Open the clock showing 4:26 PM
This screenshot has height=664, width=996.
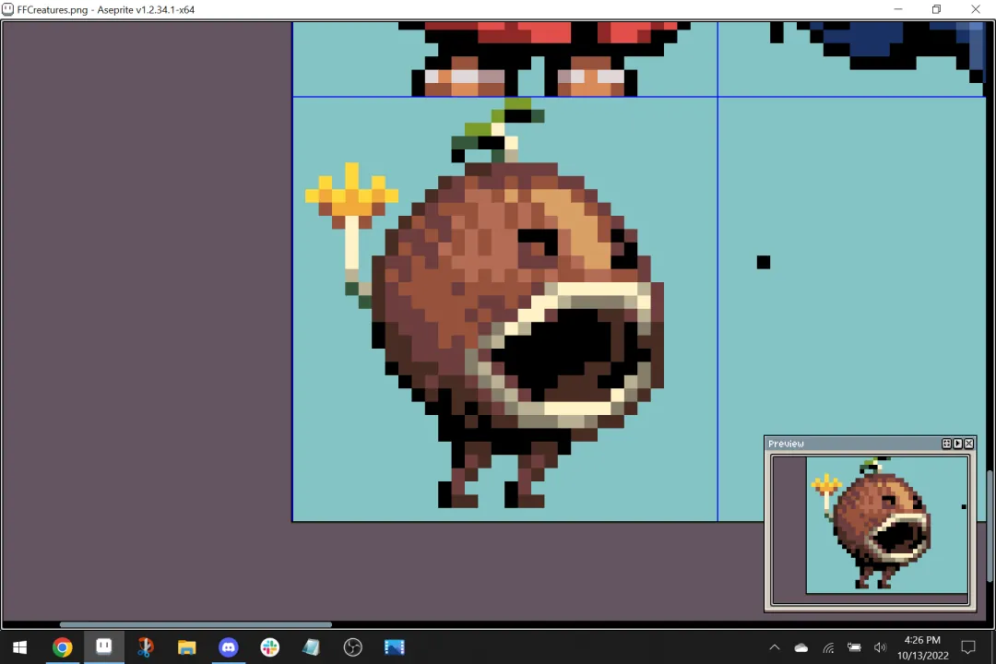pos(922,647)
